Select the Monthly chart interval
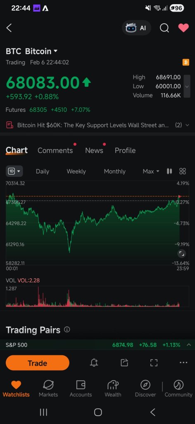Screen dimensions: 195x424 pos(114,171)
